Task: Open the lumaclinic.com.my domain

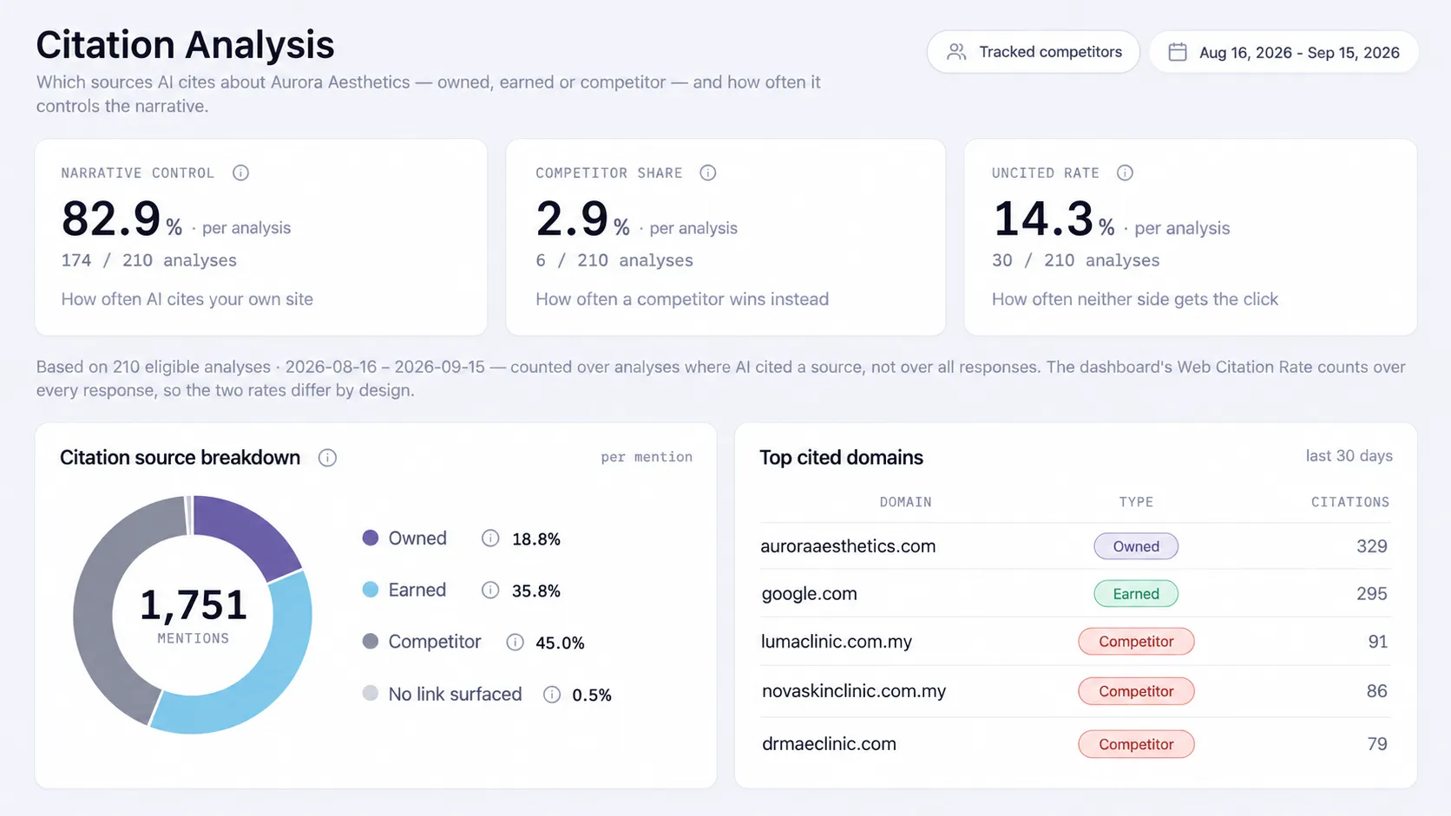Action: coord(837,642)
